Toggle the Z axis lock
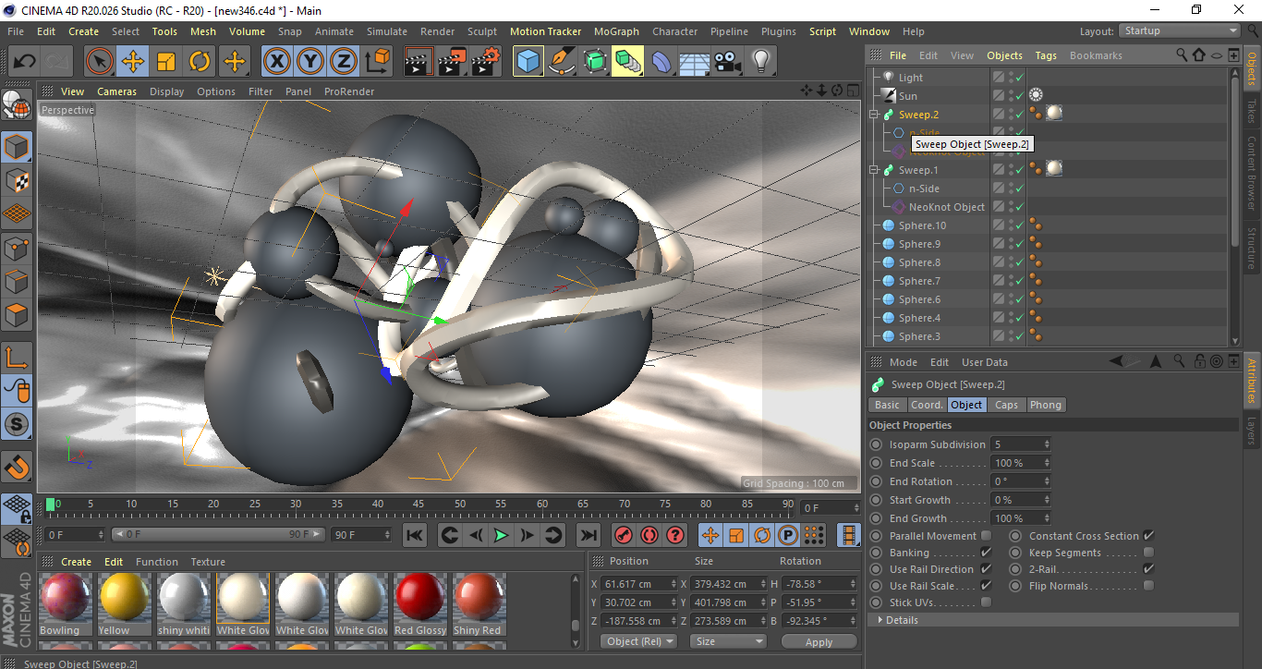 click(x=344, y=62)
